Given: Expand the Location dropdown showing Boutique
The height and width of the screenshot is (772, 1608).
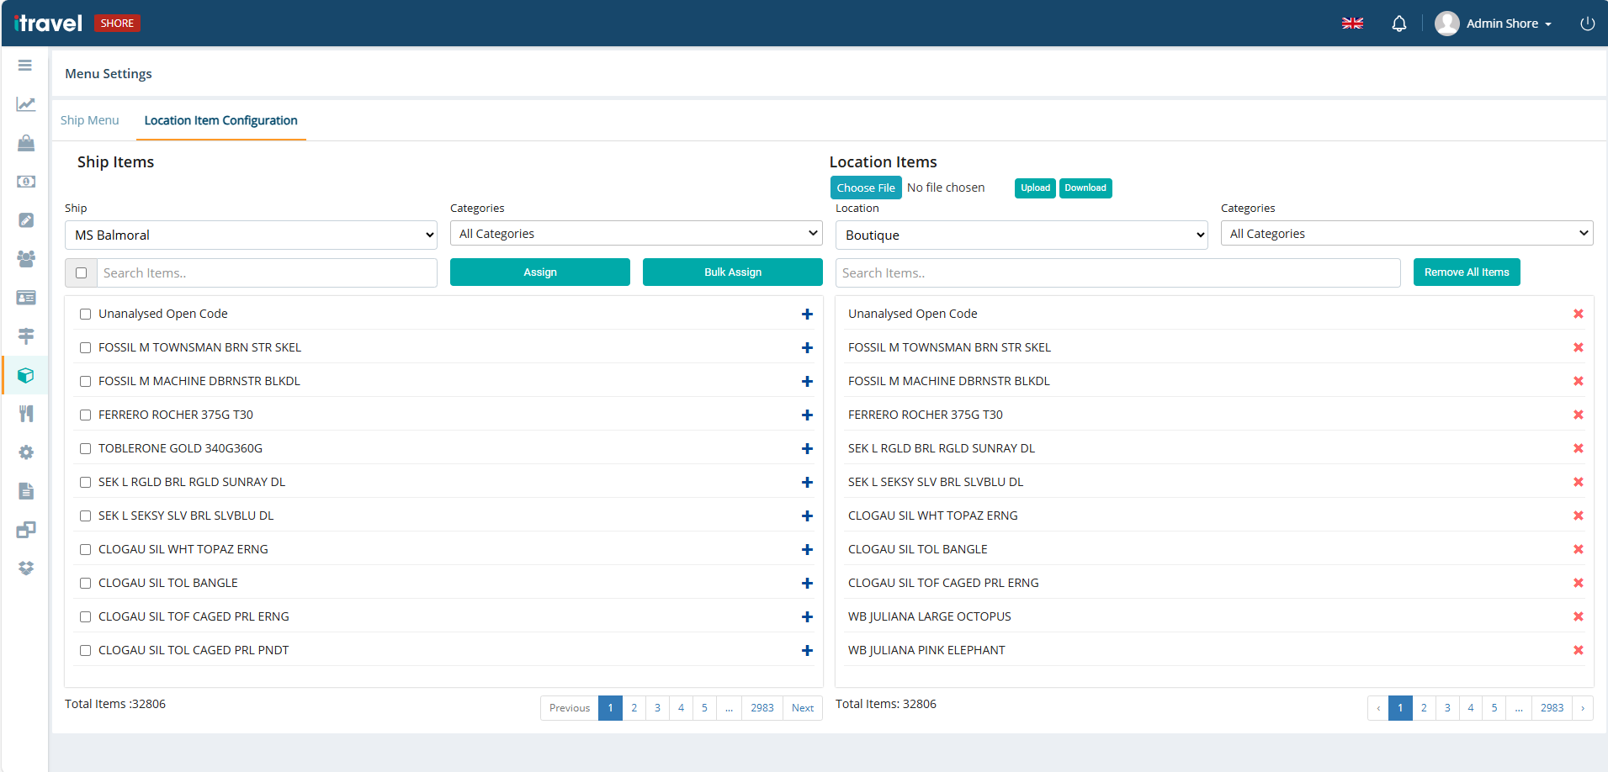Looking at the screenshot, I should (1022, 235).
